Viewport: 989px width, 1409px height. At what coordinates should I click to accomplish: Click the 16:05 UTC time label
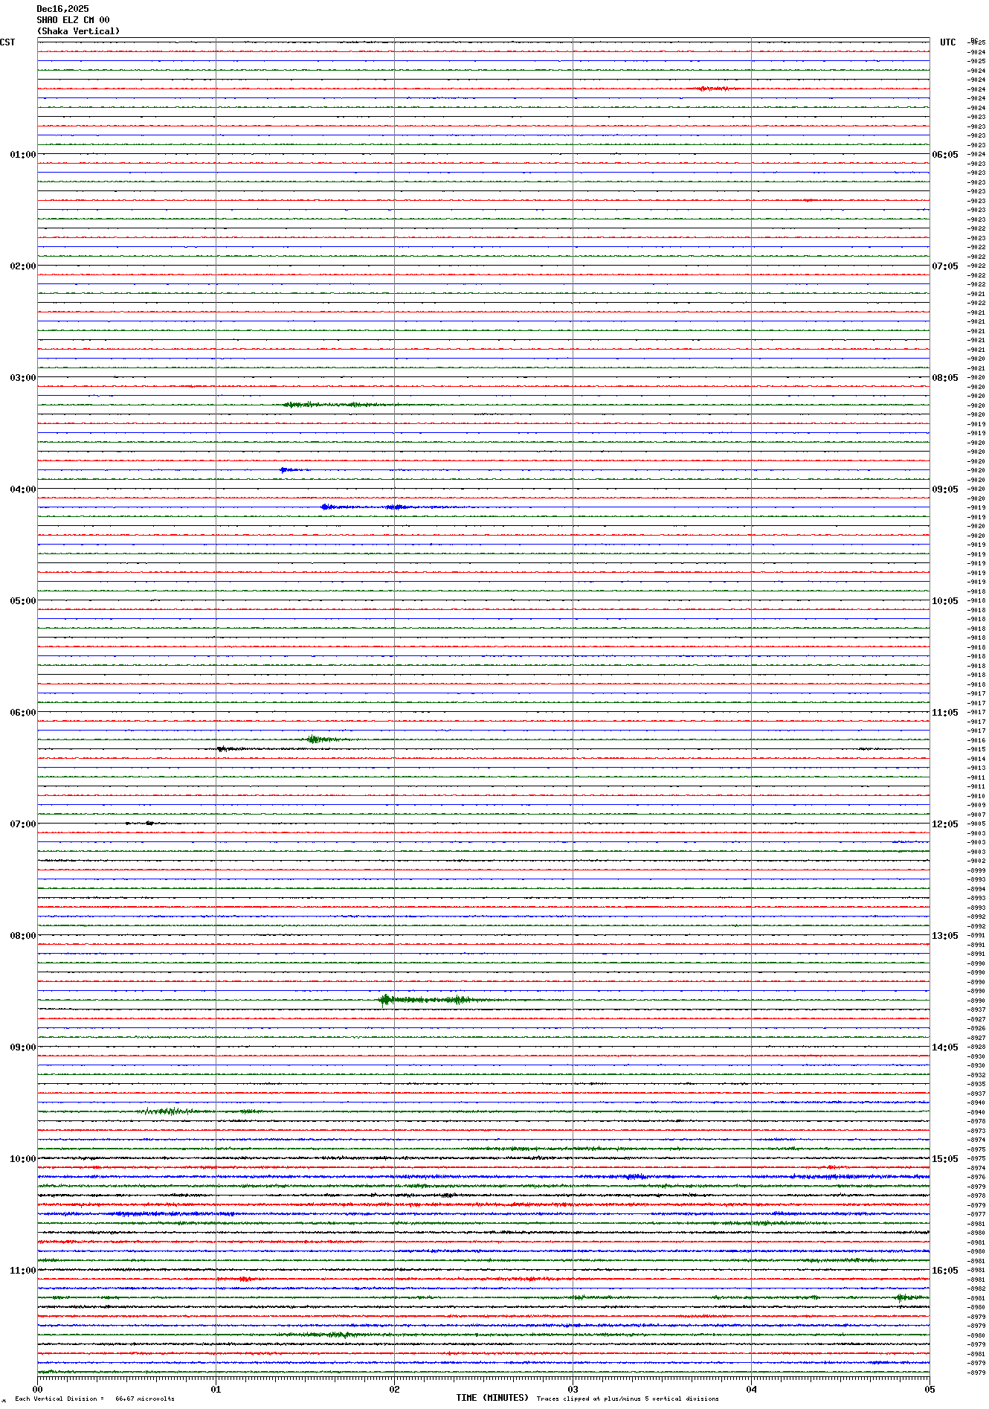click(x=945, y=1271)
